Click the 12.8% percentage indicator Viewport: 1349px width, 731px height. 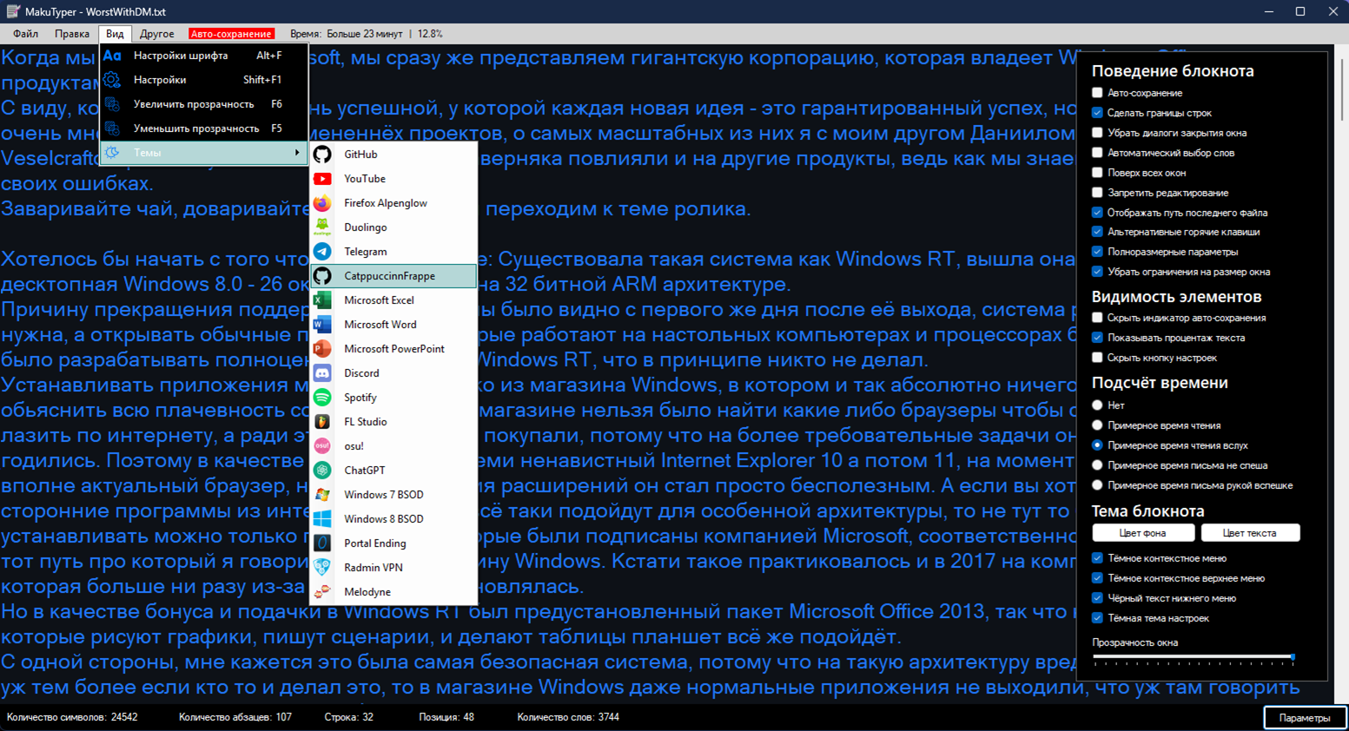pyautogui.click(x=430, y=34)
